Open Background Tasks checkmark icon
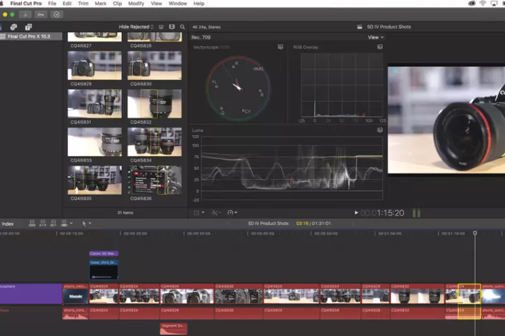505x336 pixels. click(x=56, y=14)
